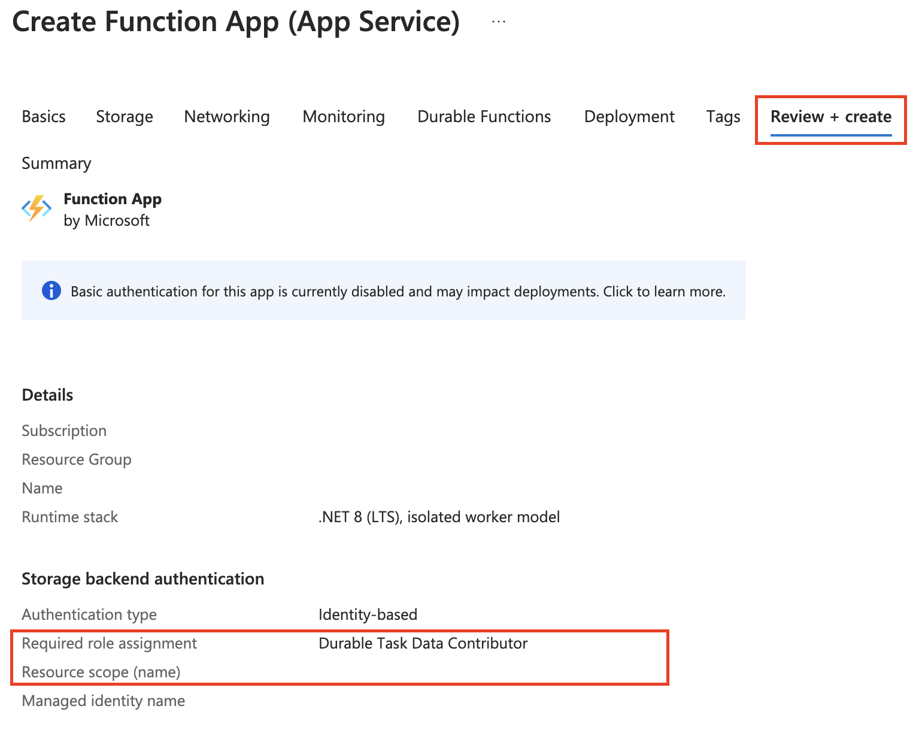Viewport: 922px width, 733px height.
Task: Switch to the Deployment tab
Action: click(629, 117)
